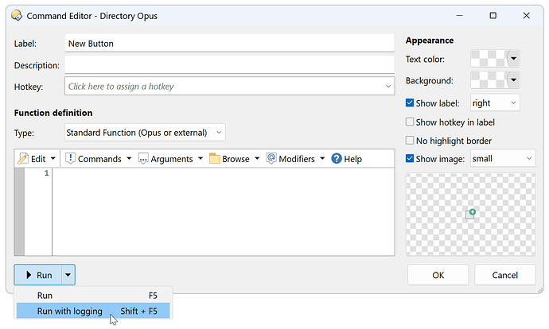Screen dimensions: 549x329
Task: Click the add image icon in preview
Action: click(x=470, y=214)
